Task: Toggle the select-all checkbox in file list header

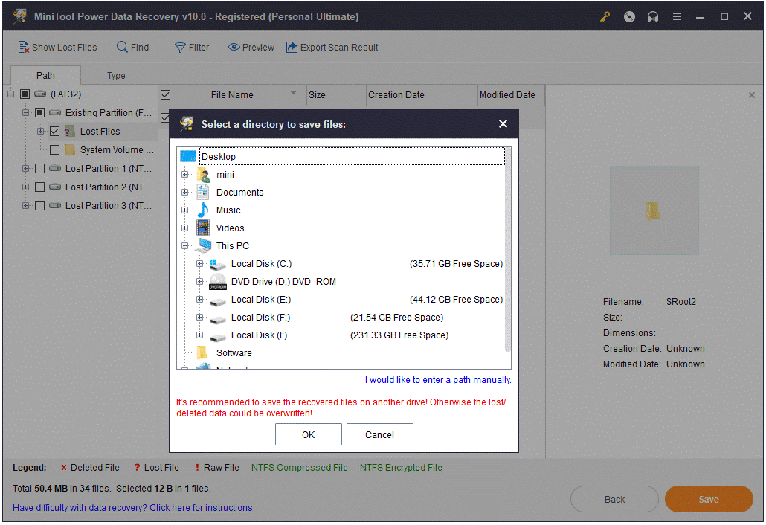Action: tap(166, 94)
